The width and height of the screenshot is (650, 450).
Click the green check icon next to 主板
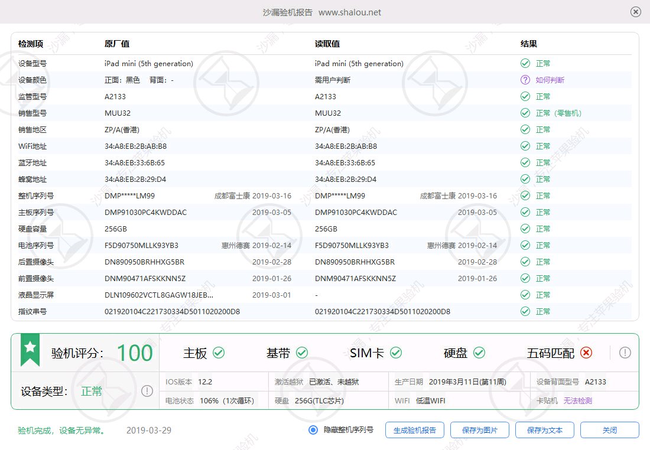[x=219, y=353]
